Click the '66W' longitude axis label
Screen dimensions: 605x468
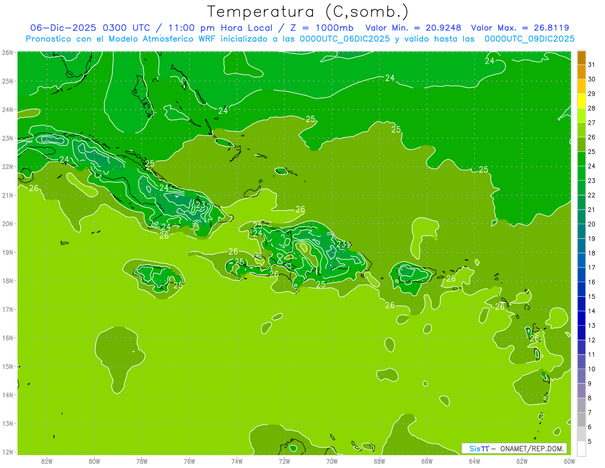tap(427, 461)
